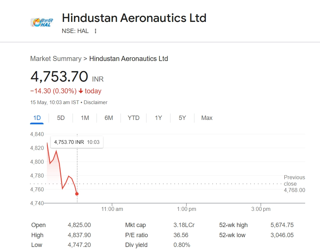
Task: Click the Mkt cap label
Action: (135, 225)
